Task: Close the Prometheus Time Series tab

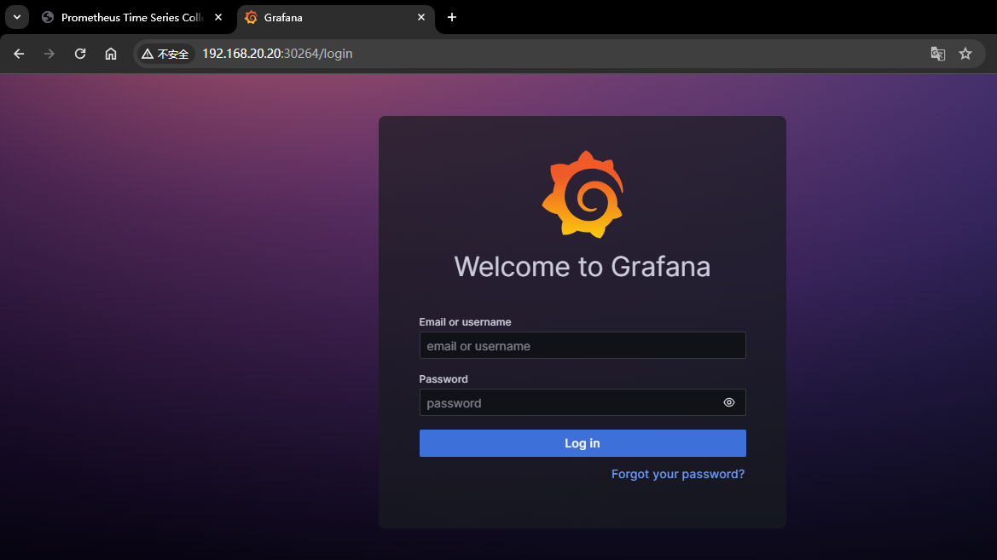Action: pos(218,17)
